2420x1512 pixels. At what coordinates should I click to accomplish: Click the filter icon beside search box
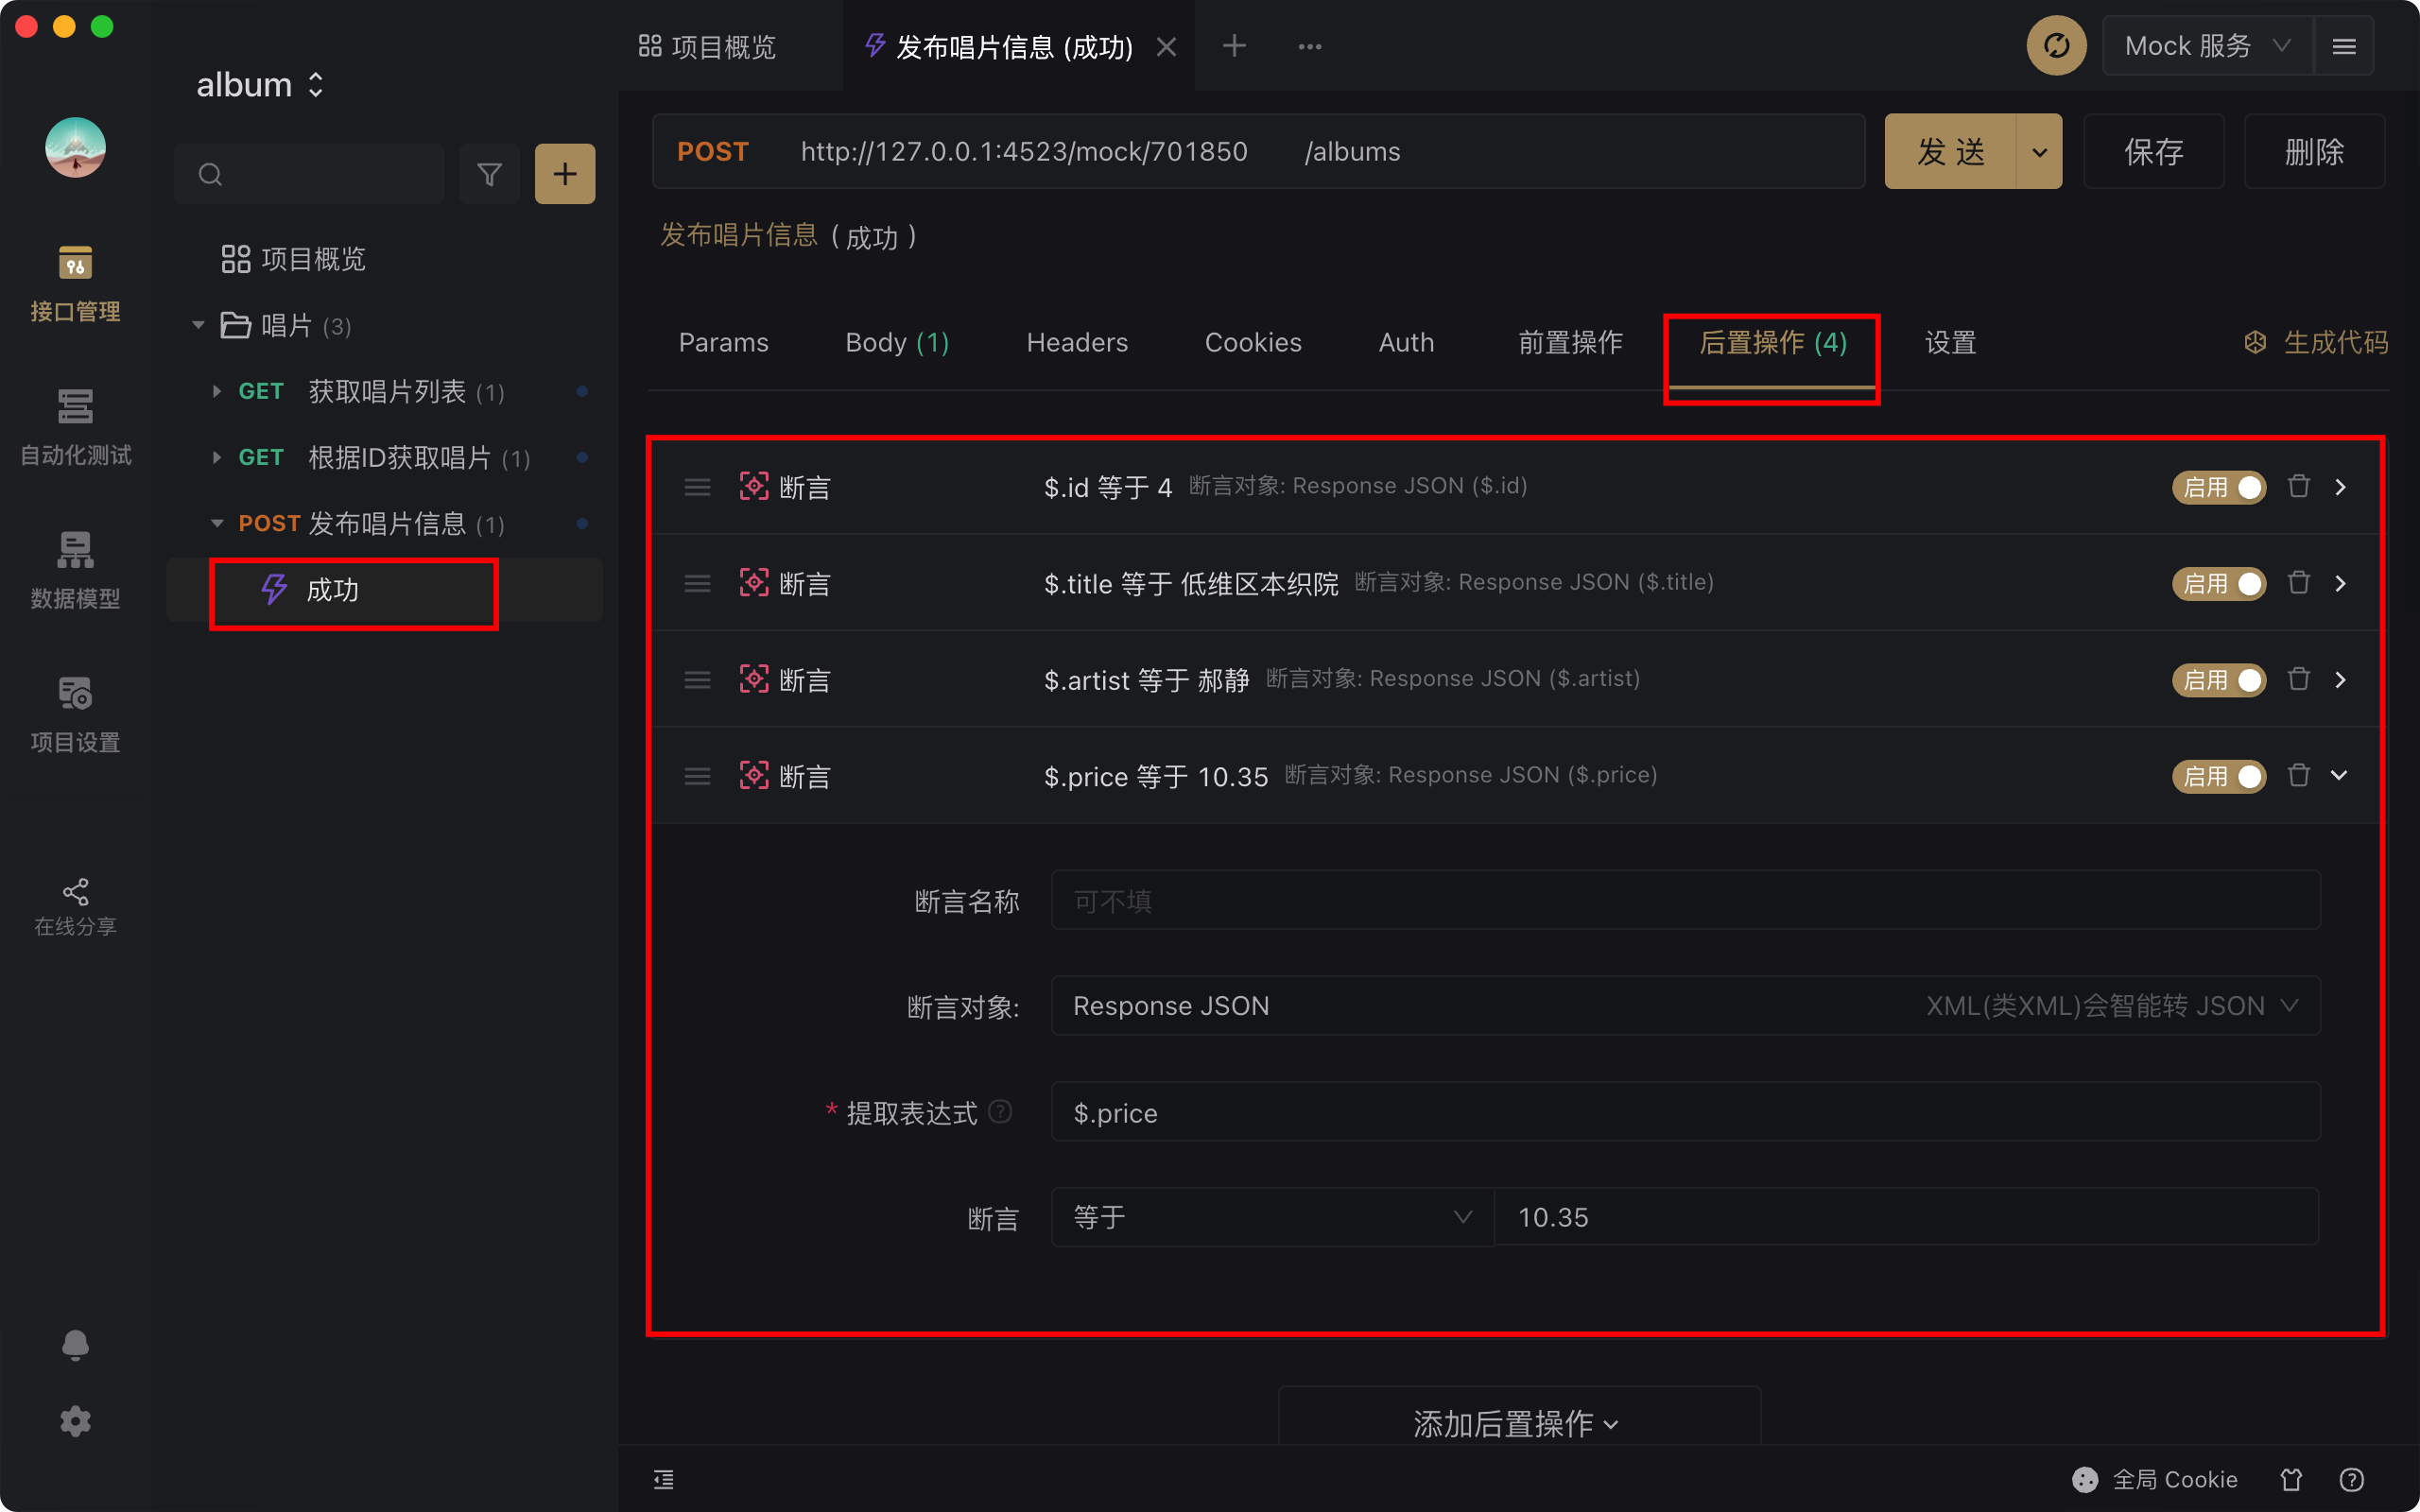coord(489,174)
